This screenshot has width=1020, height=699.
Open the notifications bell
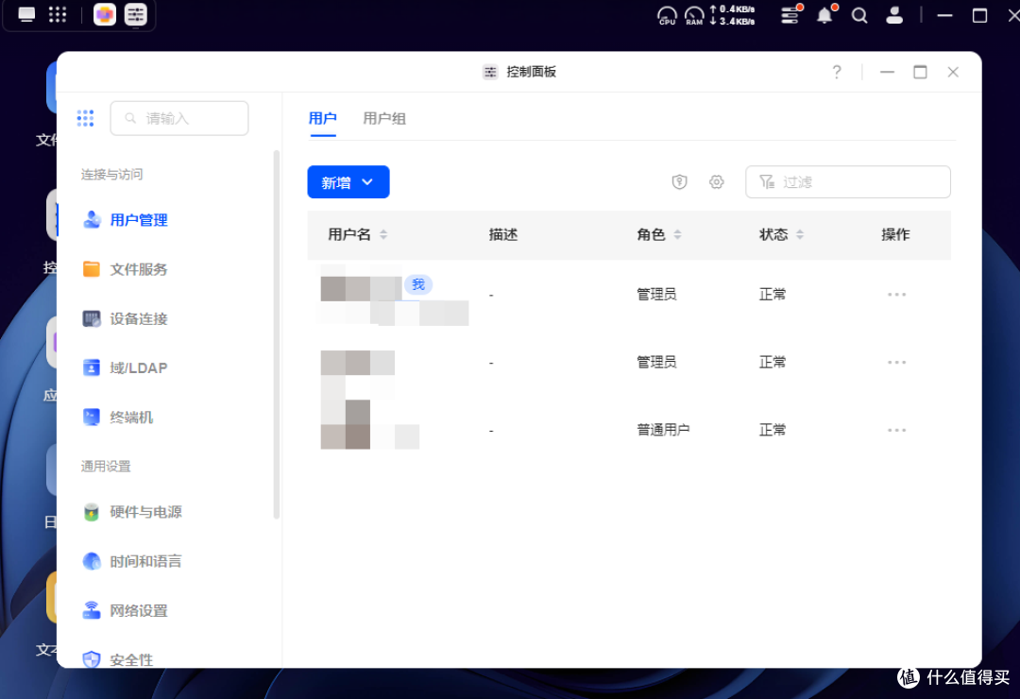824,14
